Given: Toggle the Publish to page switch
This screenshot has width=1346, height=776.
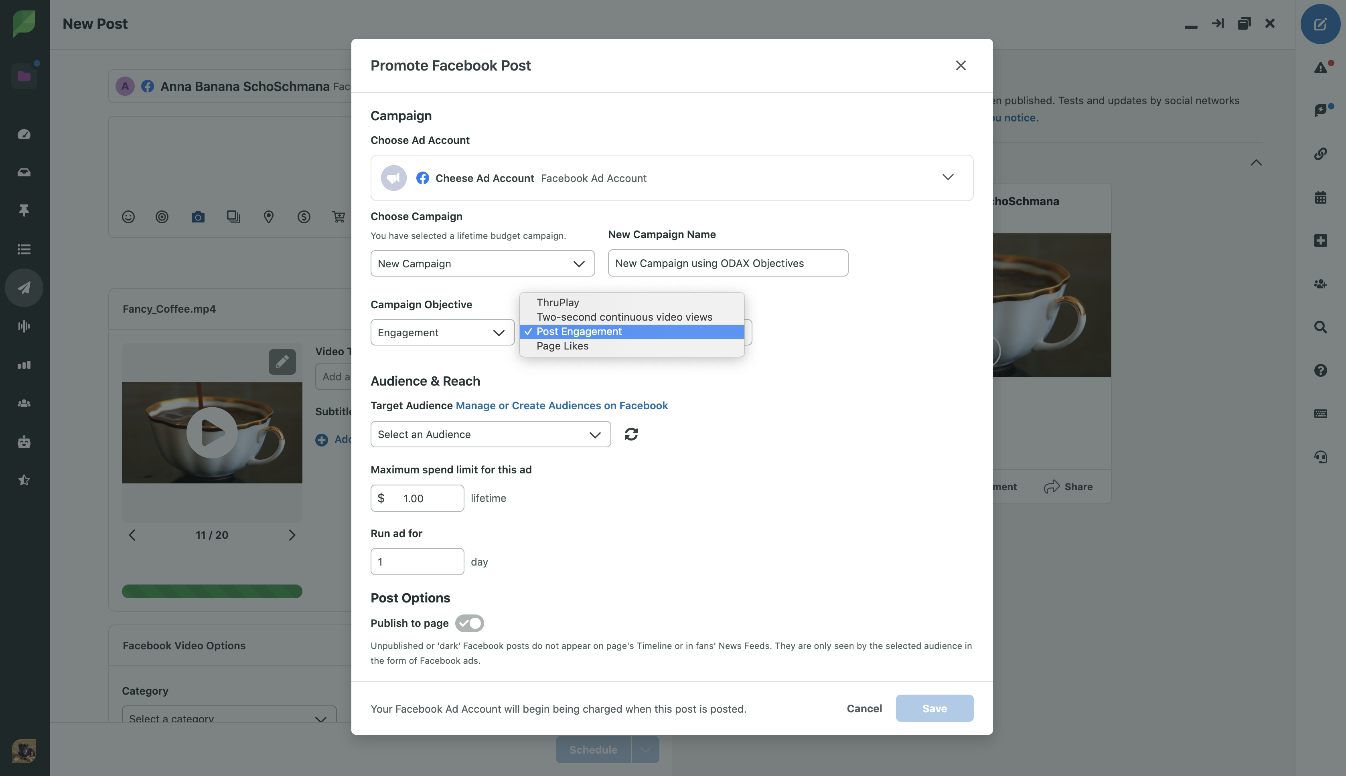Looking at the screenshot, I should click(469, 623).
